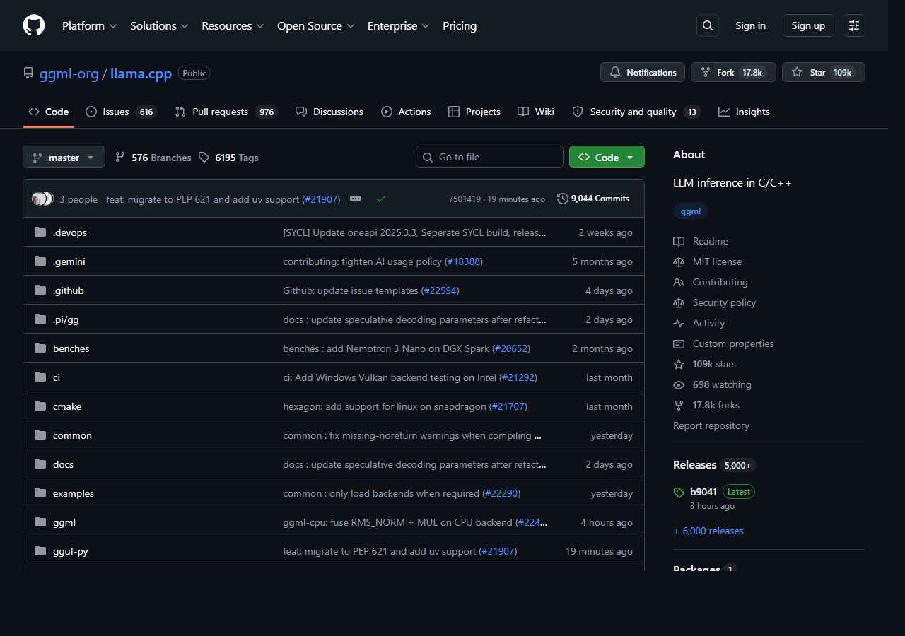The width and height of the screenshot is (905, 636).
Task: Click the cmake folder icon
Action: pyautogui.click(x=40, y=406)
